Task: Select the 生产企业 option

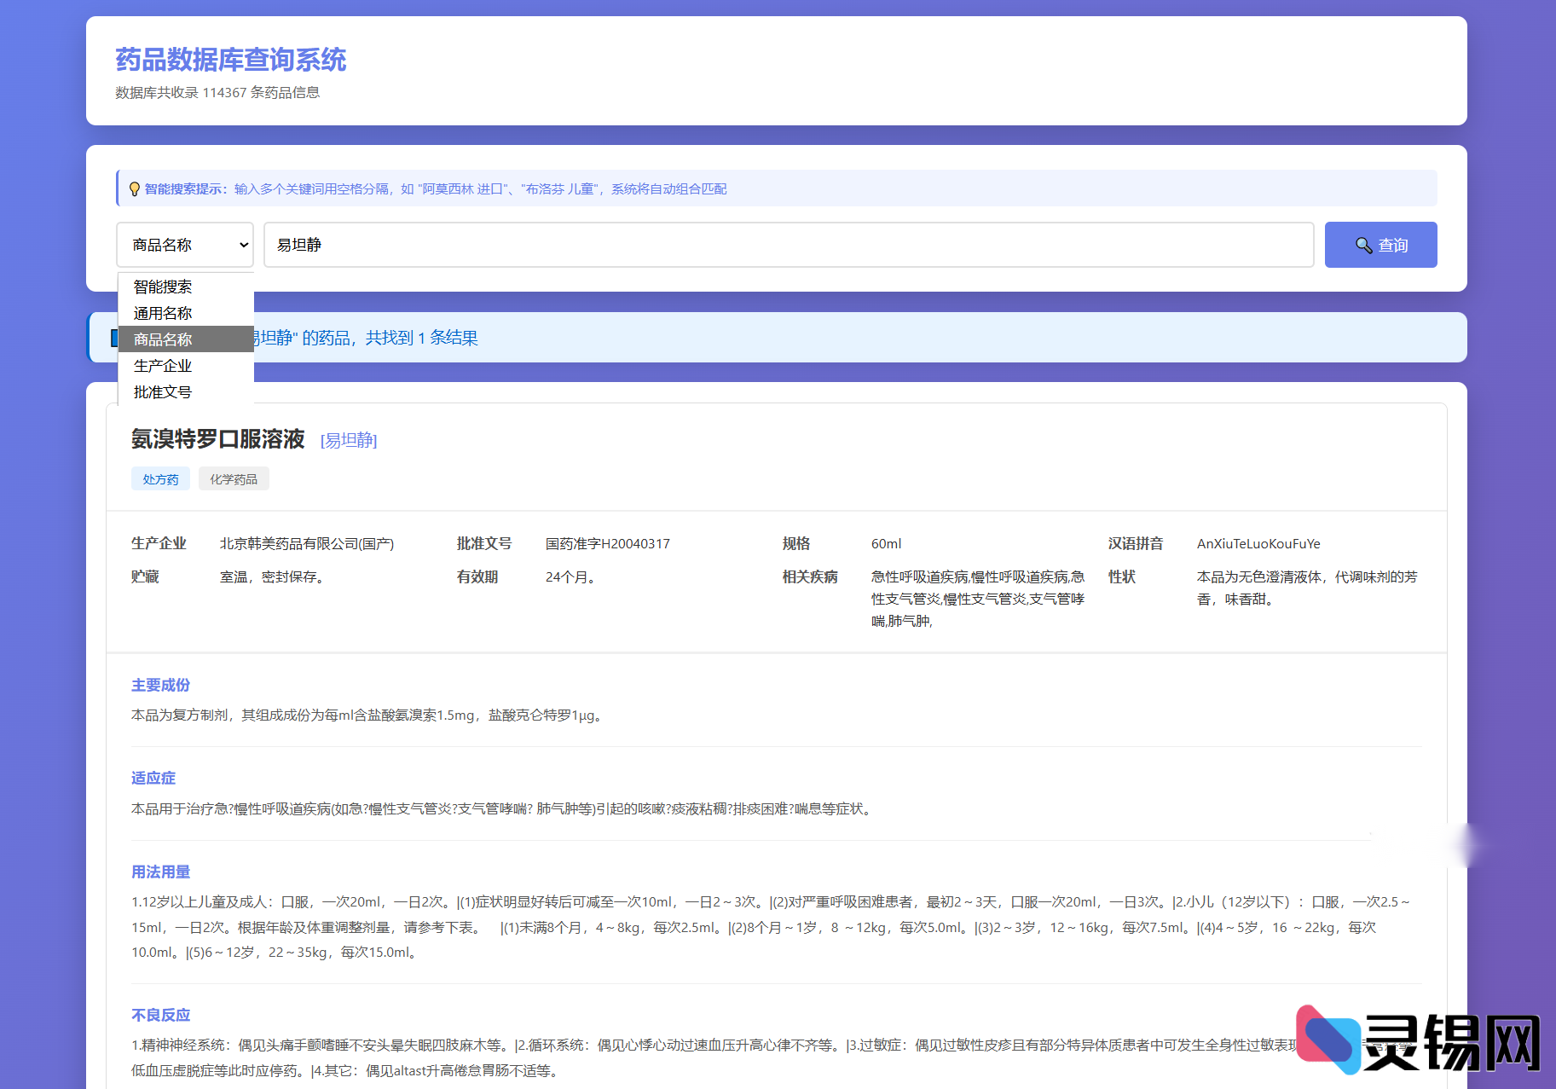Action: (163, 365)
